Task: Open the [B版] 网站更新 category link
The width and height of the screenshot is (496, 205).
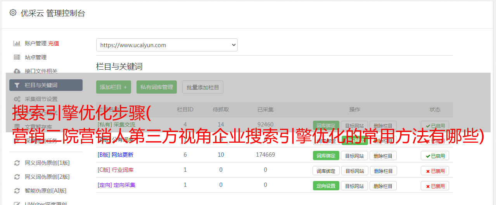Action: click(x=115, y=155)
